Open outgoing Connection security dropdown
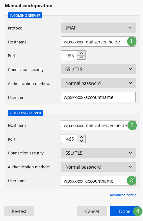 click(x=98, y=153)
